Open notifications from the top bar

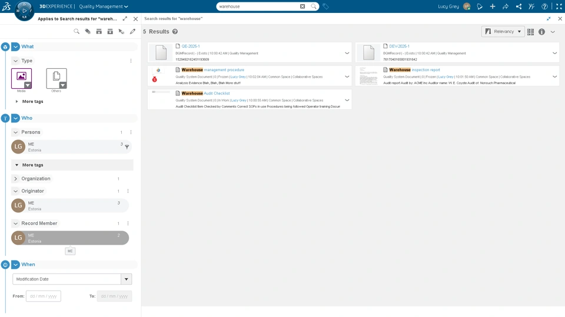tap(480, 6)
